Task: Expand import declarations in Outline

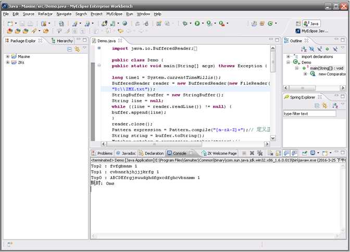Action: tap(288, 56)
